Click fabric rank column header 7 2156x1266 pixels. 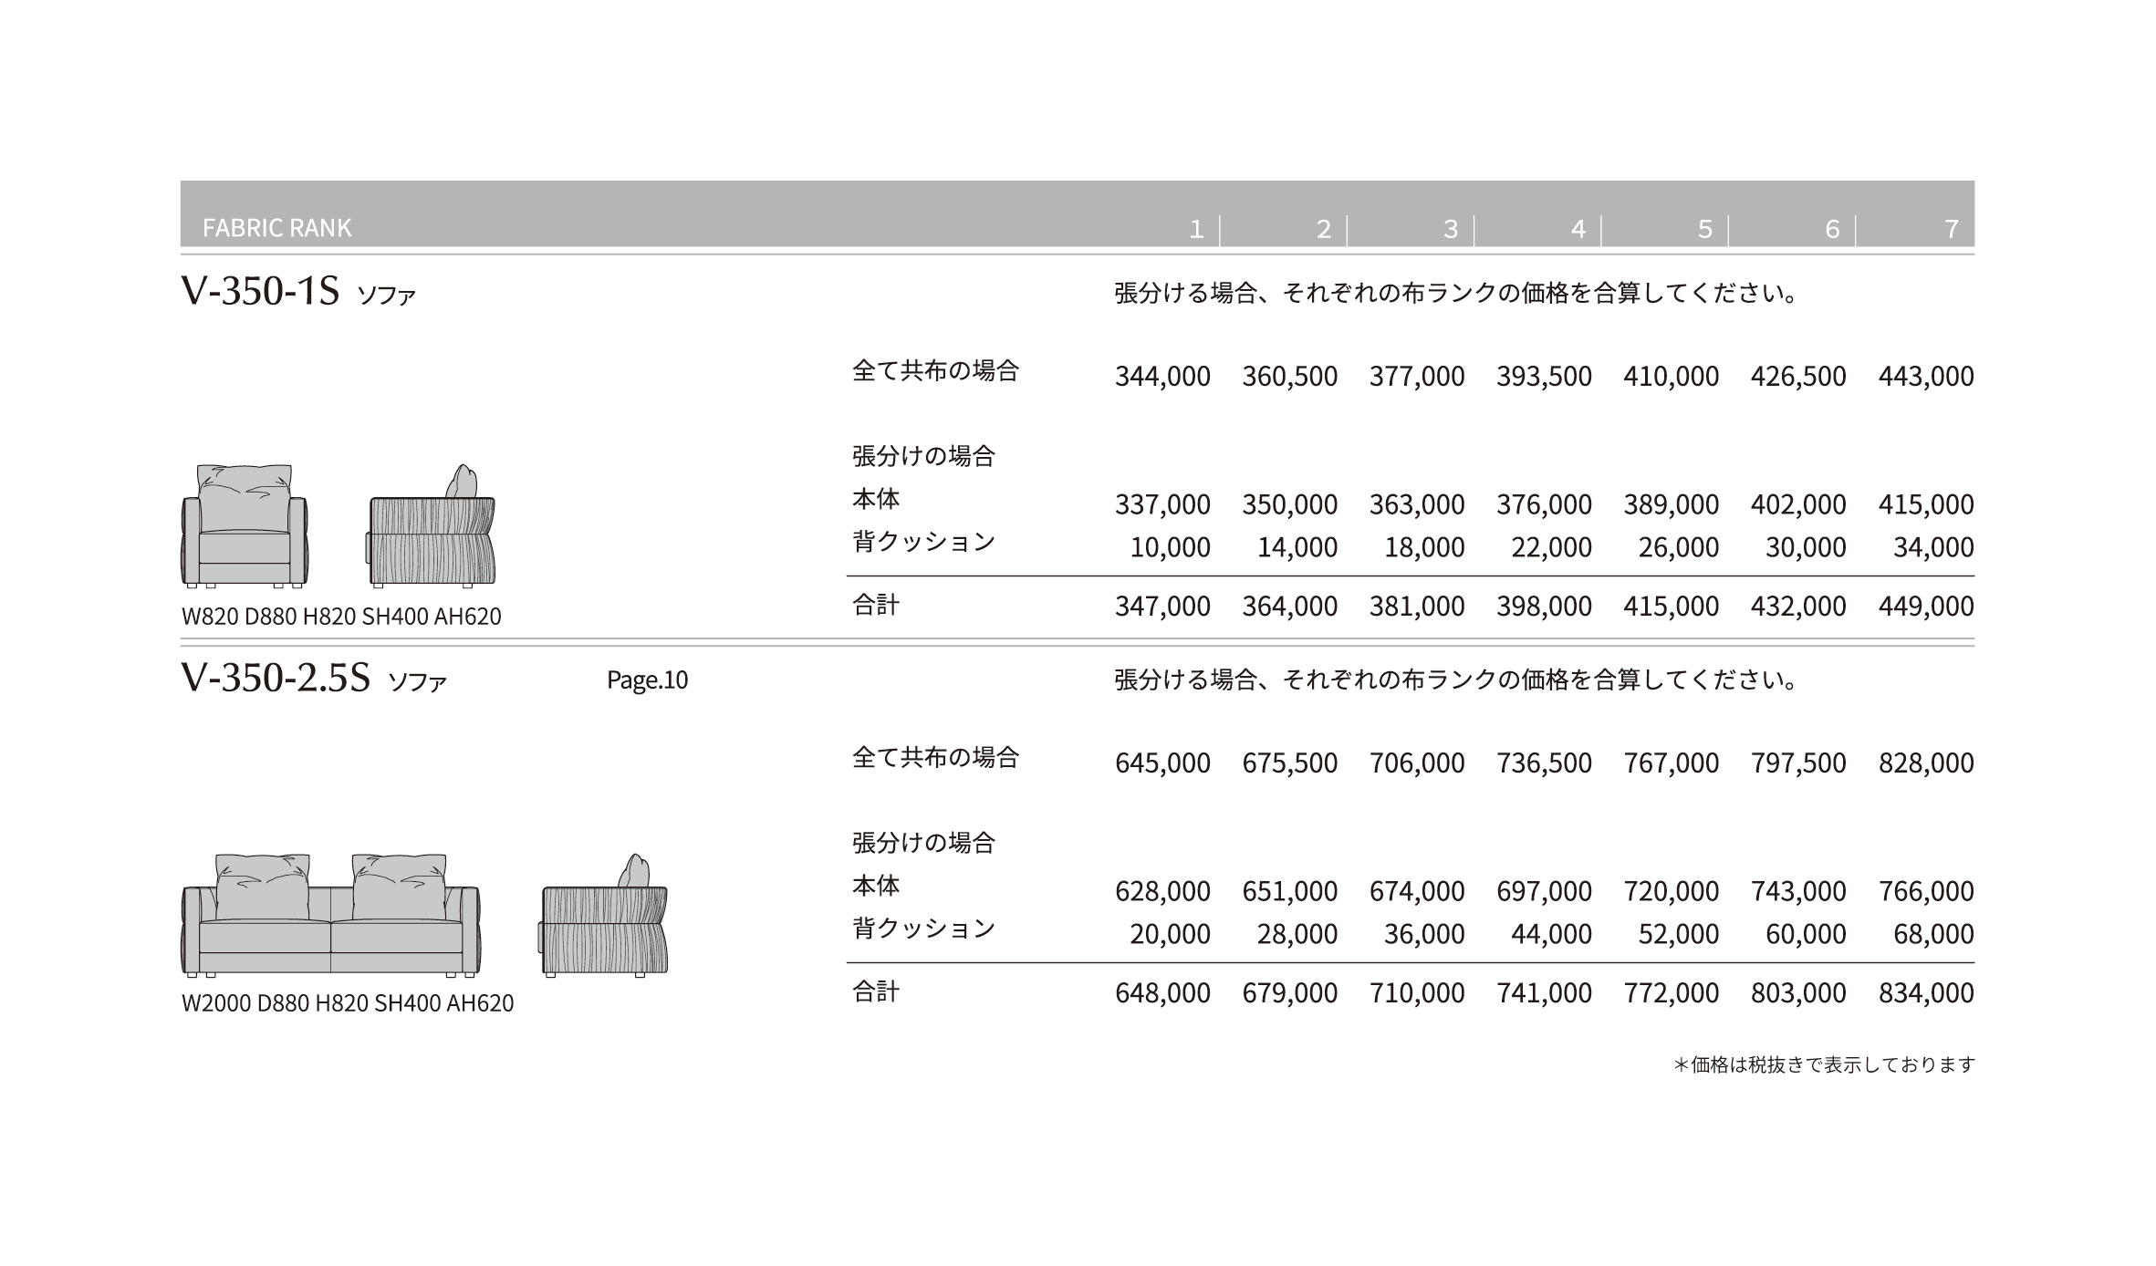coord(1952,229)
